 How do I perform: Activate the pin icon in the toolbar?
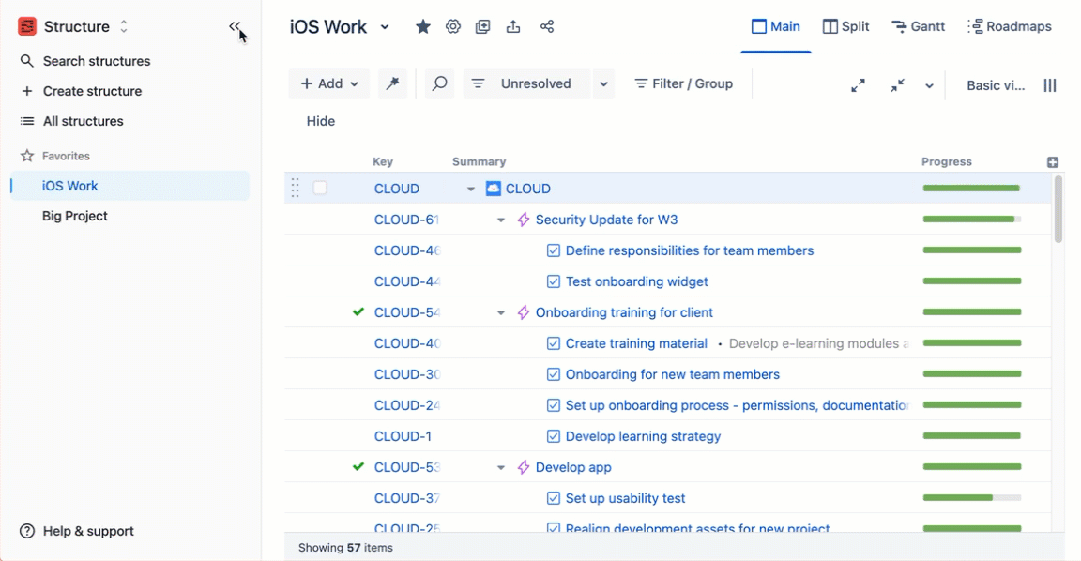click(x=393, y=83)
